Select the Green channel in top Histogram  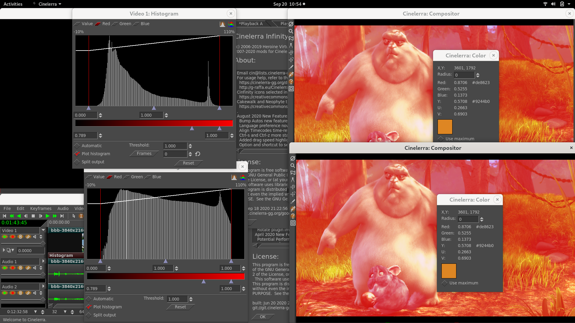pos(122,24)
